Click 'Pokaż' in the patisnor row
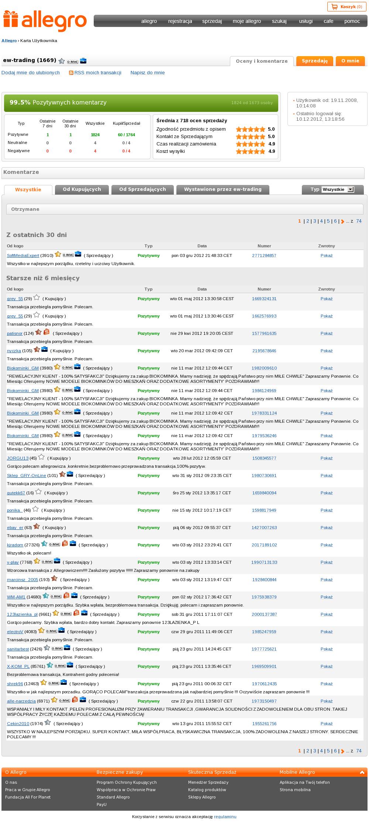The width and height of the screenshot is (369, 824). pos(327,333)
